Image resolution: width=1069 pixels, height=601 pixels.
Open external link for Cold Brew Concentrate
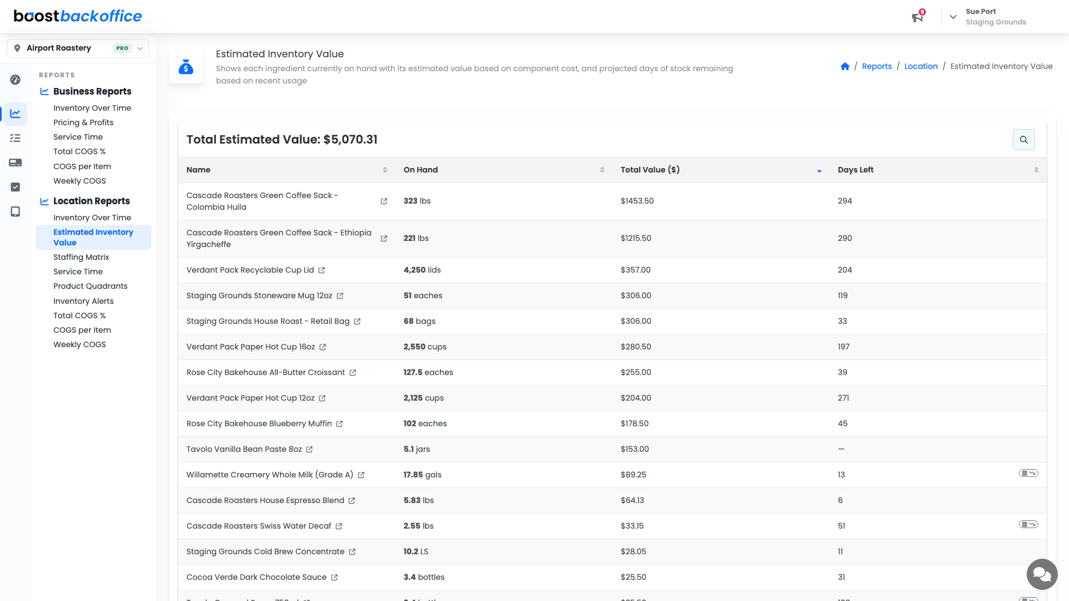point(352,552)
